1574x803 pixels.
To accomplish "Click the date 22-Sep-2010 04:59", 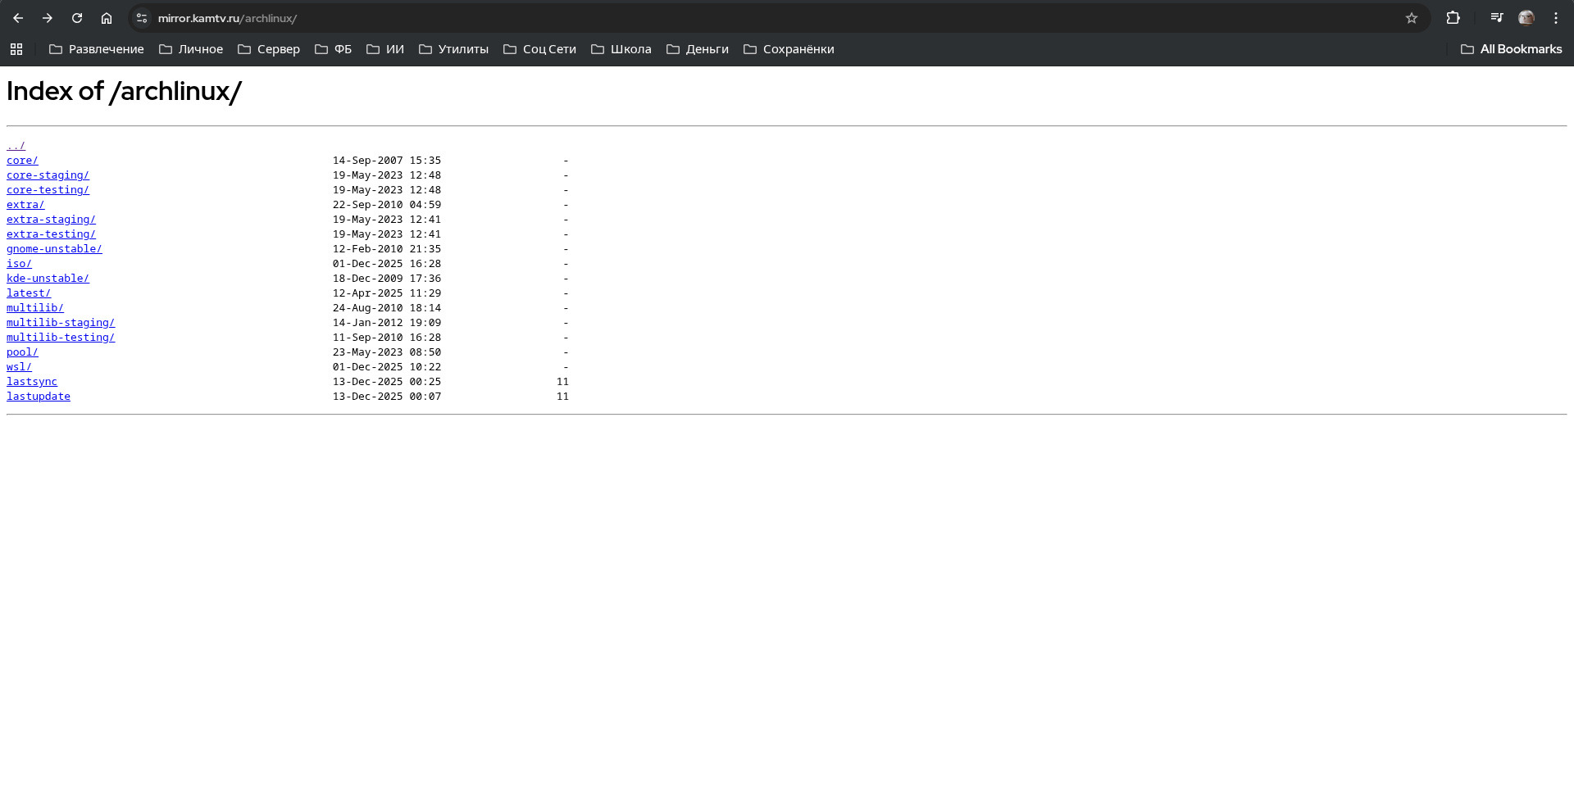I will coord(387,205).
